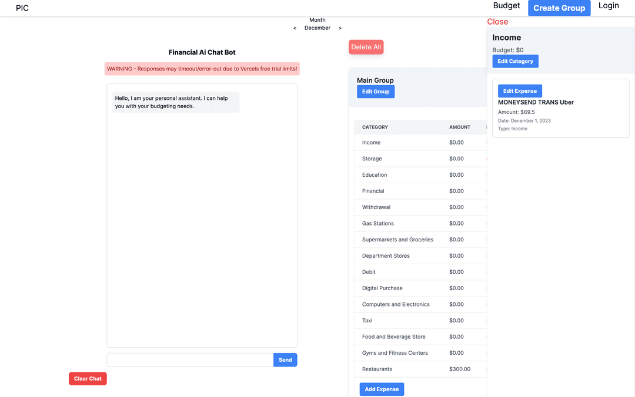The image size is (635, 397).
Task: Send the chat message
Action: coord(285,360)
